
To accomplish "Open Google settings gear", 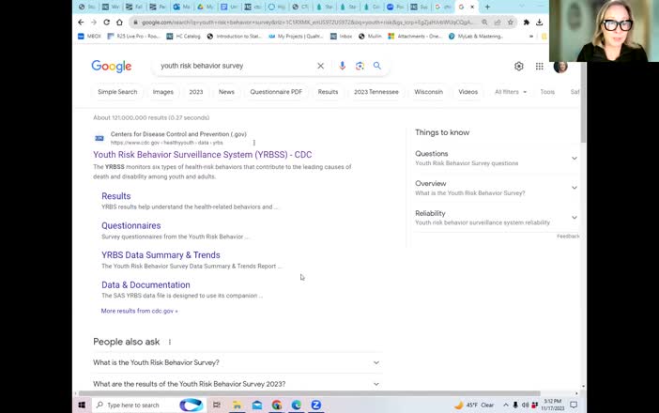I will point(518,67).
